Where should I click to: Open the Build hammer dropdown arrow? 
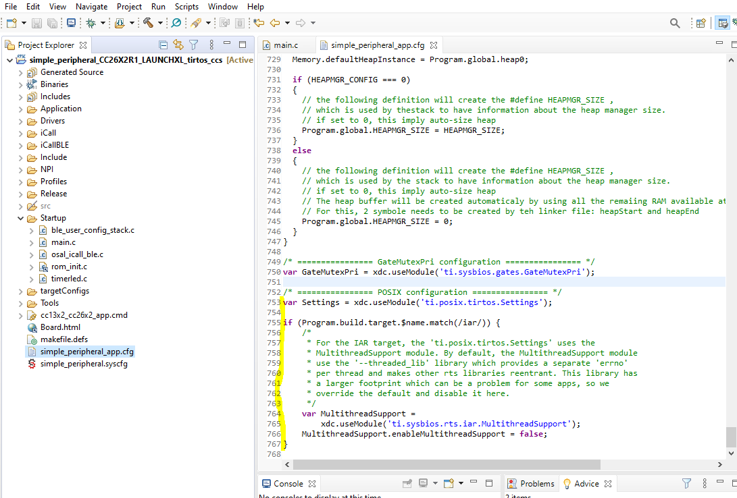160,23
